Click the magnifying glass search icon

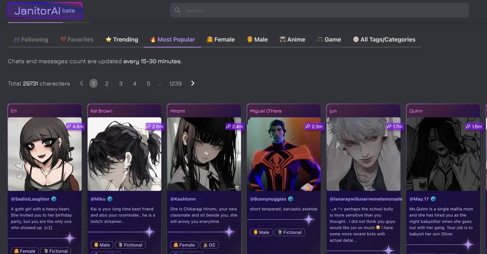click(x=178, y=10)
